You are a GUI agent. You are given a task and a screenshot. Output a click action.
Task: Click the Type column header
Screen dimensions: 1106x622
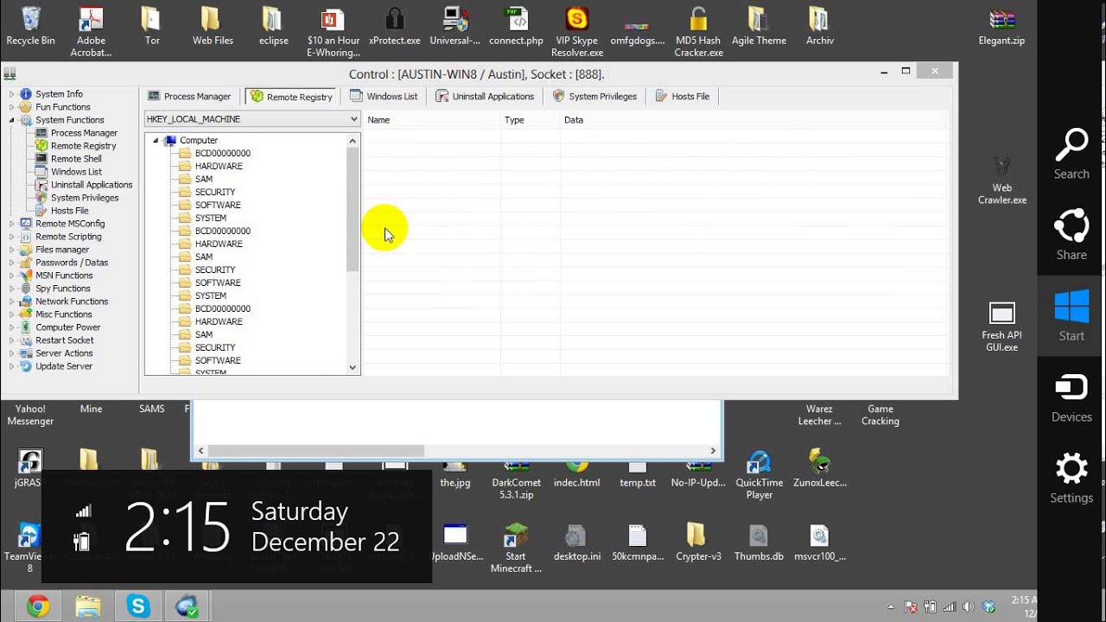tap(531, 120)
